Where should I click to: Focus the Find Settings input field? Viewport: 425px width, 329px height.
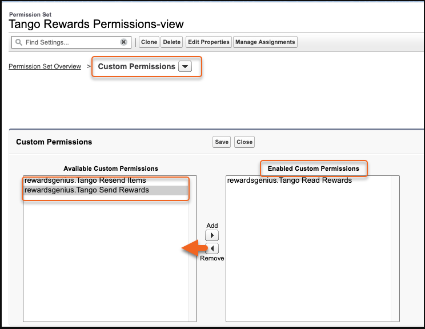coord(71,42)
